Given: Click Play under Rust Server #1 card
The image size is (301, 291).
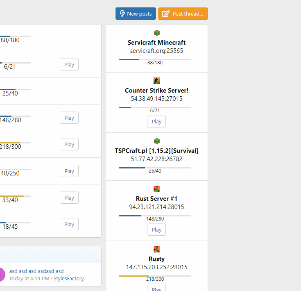Looking at the screenshot, I should click(x=156, y=230).
